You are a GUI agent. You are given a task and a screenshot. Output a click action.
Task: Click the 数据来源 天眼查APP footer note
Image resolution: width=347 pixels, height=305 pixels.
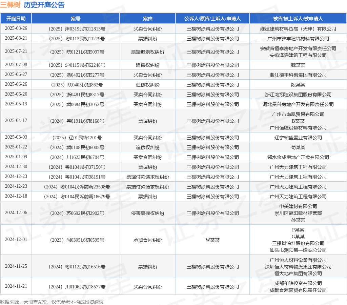pos(52,302)
